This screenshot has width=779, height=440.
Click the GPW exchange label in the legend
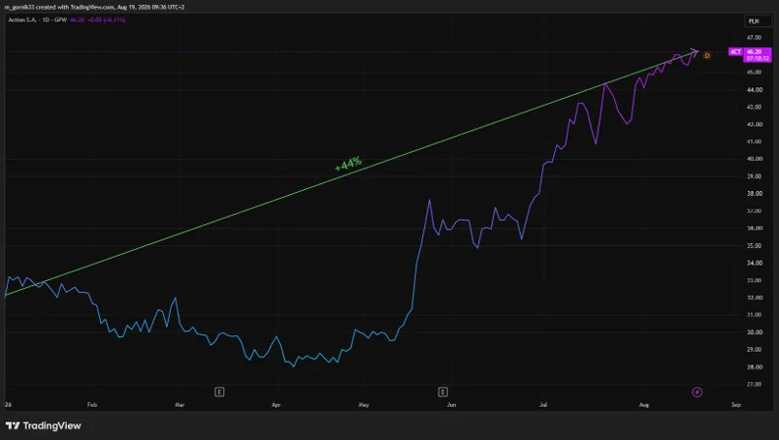pyautogui.click(x=60, y=19)
